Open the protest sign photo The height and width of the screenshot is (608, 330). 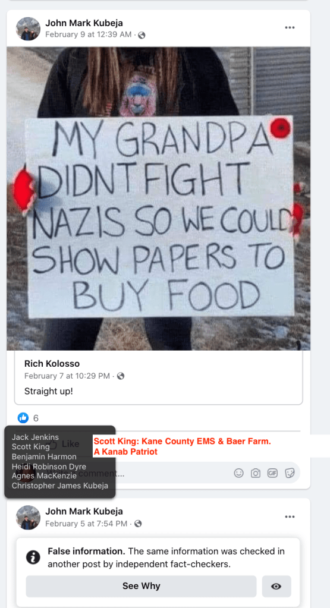tap(158, 199)
